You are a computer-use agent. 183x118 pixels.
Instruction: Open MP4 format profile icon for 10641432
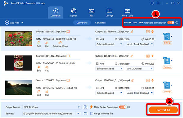167,61
